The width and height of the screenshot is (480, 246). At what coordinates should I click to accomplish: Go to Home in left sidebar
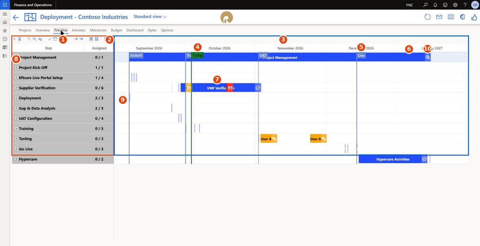pos(5,22)
